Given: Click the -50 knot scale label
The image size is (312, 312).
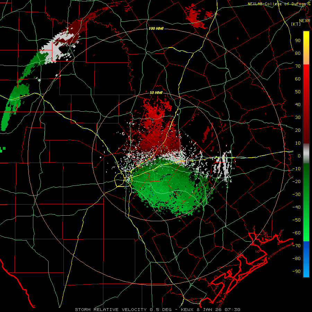Looking at the screenshot, I should tap(296, 220).
